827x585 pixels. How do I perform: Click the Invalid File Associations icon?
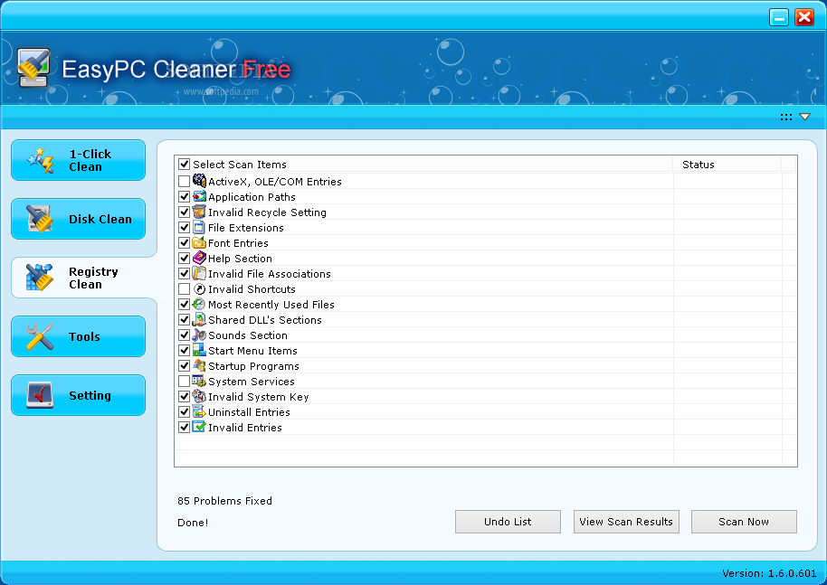pos(199,273)
